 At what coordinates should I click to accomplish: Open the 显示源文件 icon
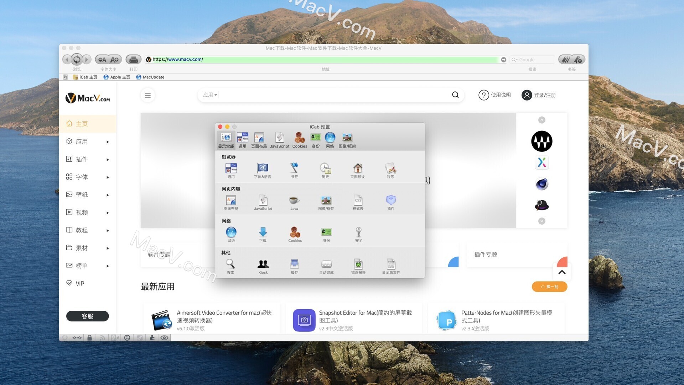(x=391, y=266)
